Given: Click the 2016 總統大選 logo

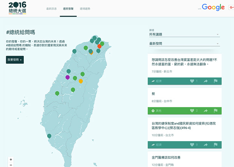Looking at the screenshot, I should coord(18,8).
